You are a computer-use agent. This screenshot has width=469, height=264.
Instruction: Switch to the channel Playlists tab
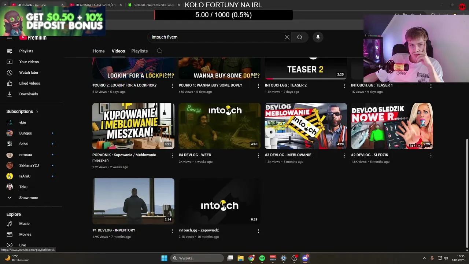pos(140,51)
